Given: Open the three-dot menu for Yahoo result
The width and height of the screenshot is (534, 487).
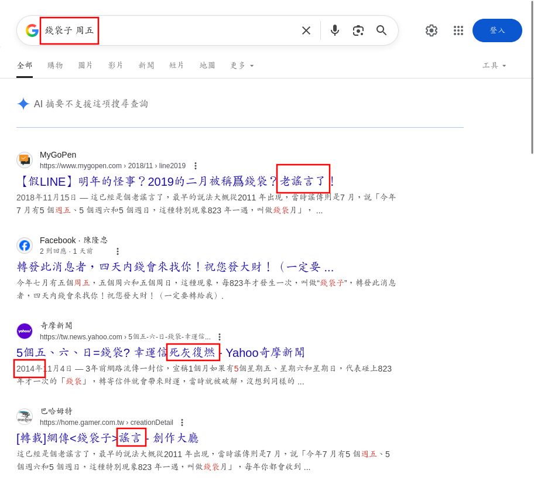Looking at the screenshot, I should tap(220, 337).
